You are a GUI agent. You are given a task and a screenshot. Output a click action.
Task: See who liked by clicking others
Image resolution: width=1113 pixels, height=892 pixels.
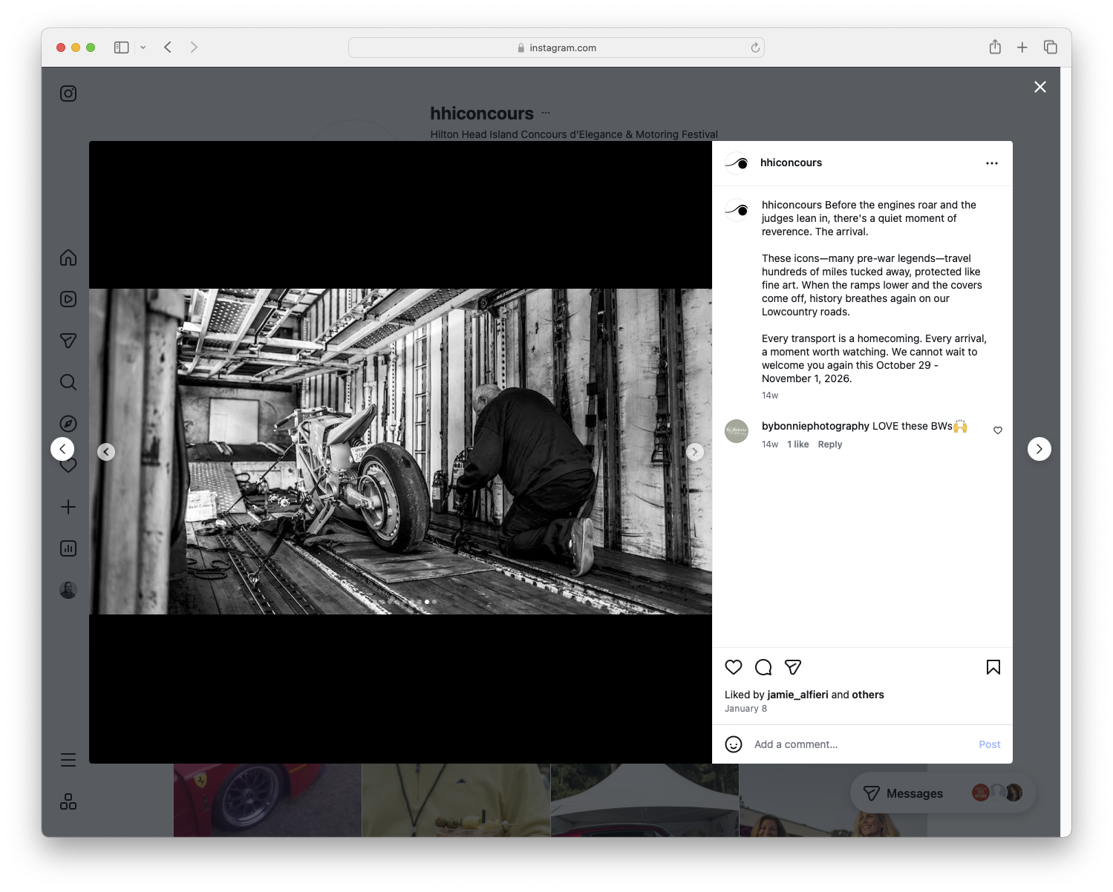coord(868,695)
